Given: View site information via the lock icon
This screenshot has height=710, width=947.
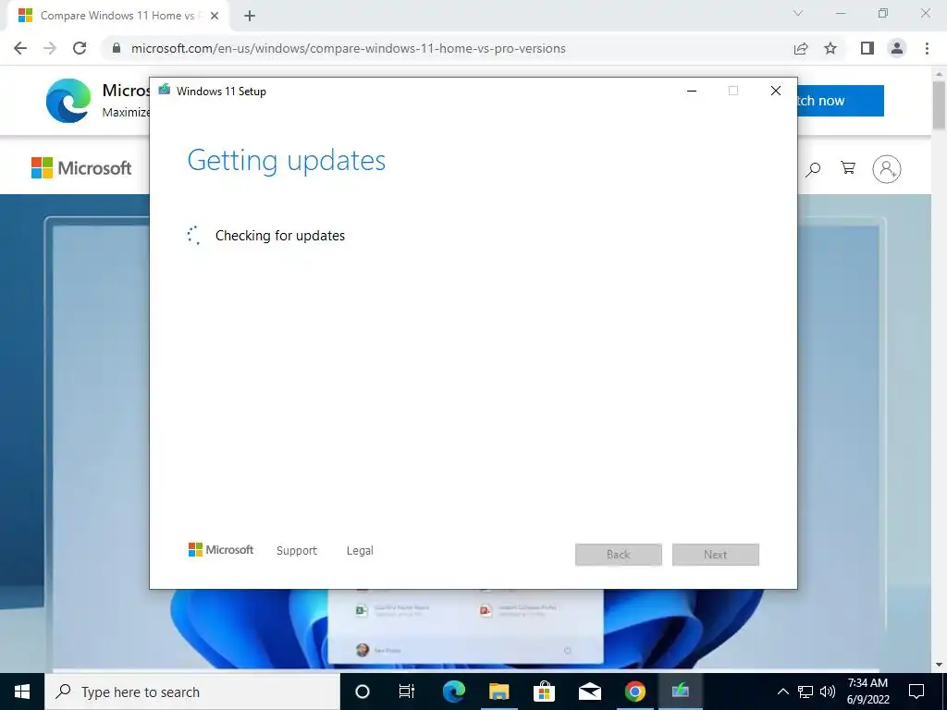Looking at the screenshot, I should [x=116, y=48].
